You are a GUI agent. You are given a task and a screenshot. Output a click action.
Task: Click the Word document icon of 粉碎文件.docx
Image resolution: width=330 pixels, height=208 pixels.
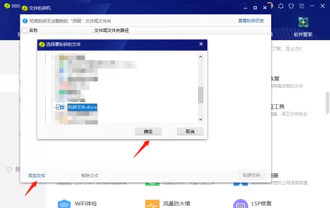[63, 107]
